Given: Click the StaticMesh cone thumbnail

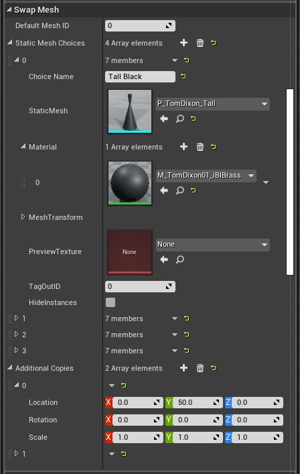Looking at the screenshot, I should point(130,111).
